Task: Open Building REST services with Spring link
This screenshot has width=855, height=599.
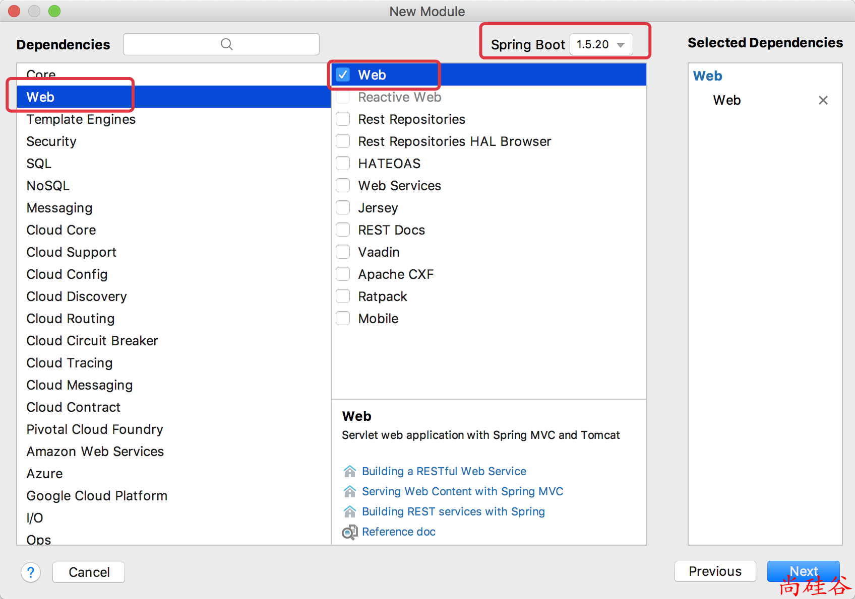Action: (x=453, y=511)
